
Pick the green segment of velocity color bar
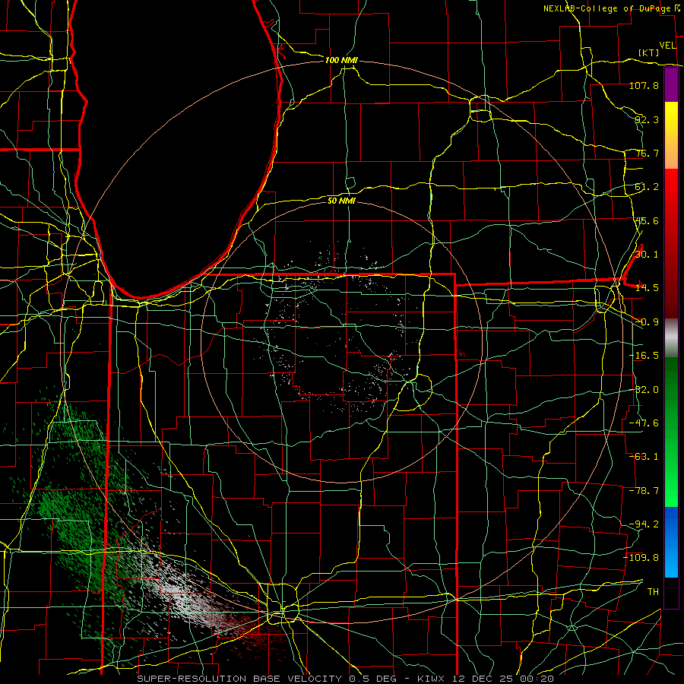click(671, 432)
